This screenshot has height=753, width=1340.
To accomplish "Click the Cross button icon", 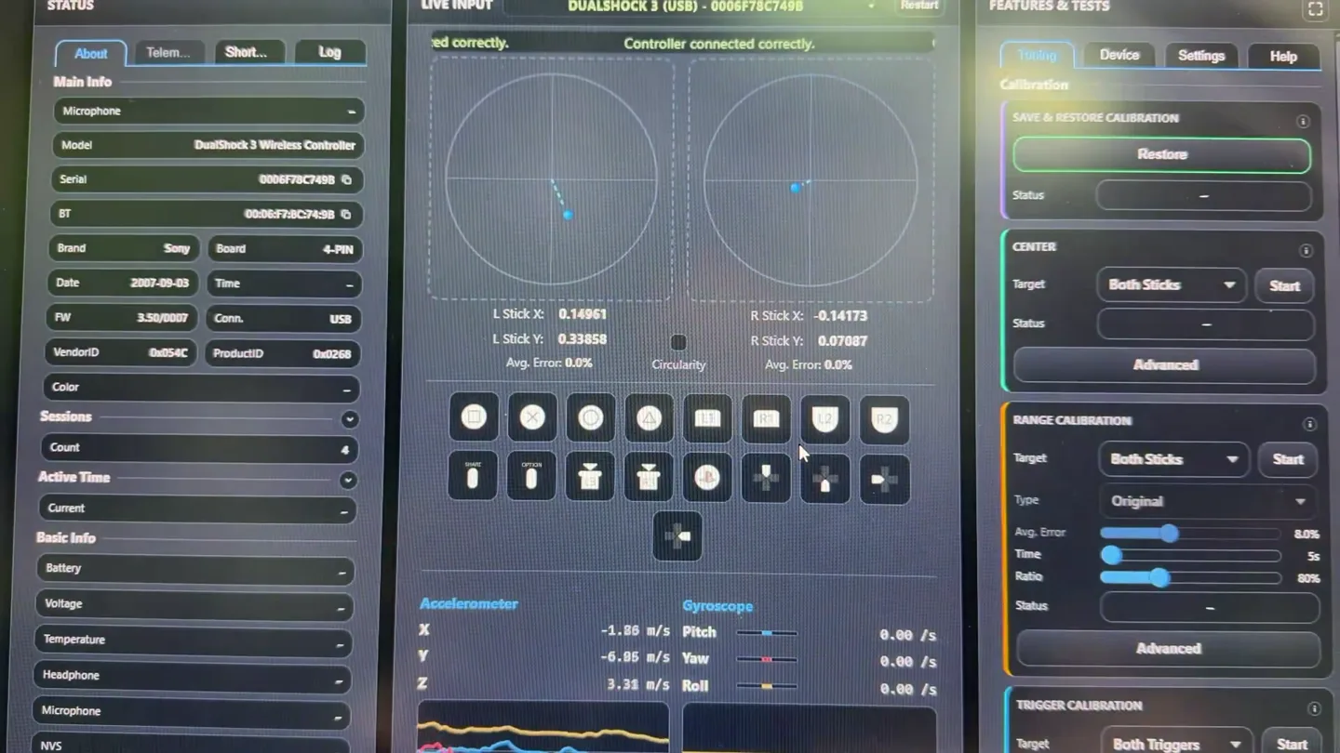I will pos(532,417).
